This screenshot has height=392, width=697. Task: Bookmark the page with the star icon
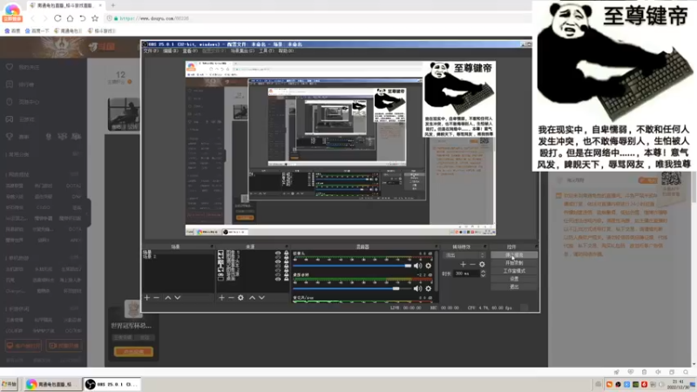click(95, 18)
